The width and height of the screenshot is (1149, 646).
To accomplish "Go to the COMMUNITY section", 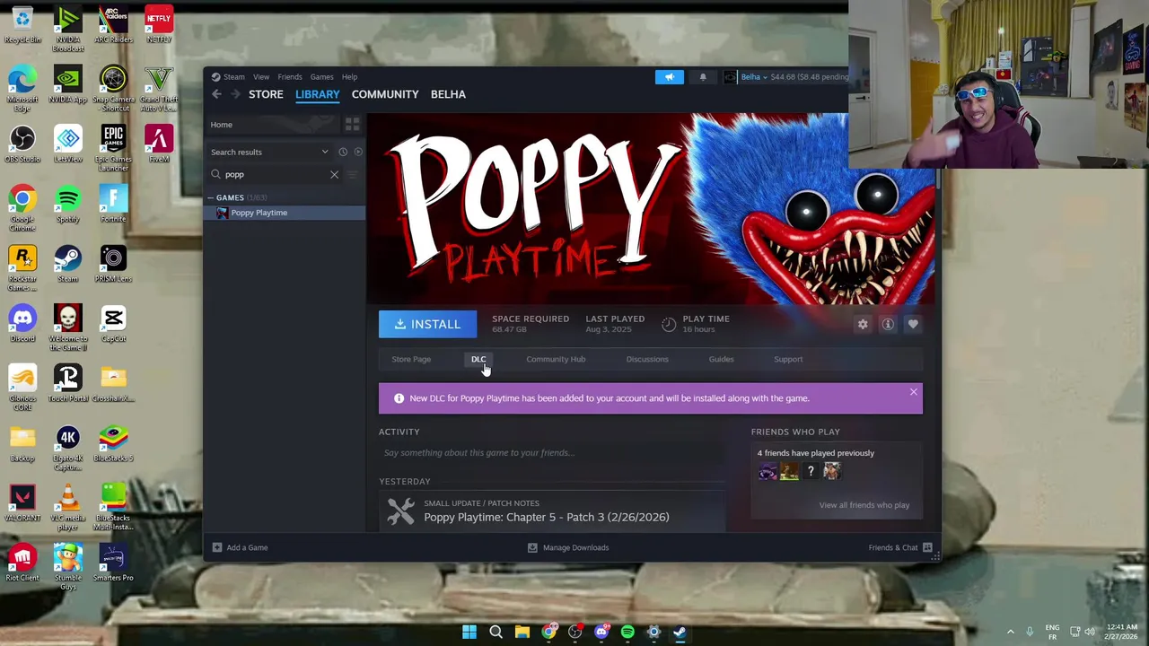I will (x=385, y=94).
